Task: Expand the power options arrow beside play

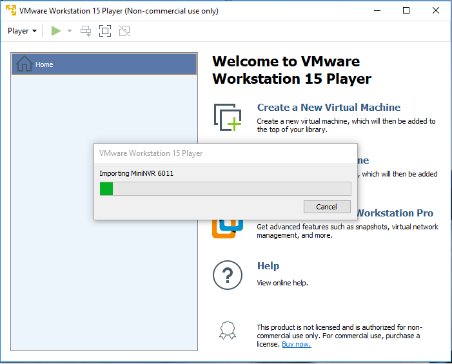Action: click(x=70, y=31)
